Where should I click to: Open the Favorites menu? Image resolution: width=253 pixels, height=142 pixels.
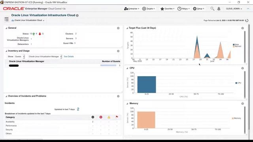167,9
